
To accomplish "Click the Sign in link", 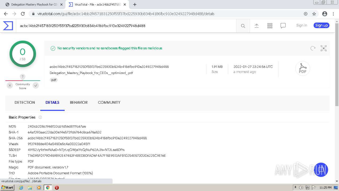I will point(302,25).
